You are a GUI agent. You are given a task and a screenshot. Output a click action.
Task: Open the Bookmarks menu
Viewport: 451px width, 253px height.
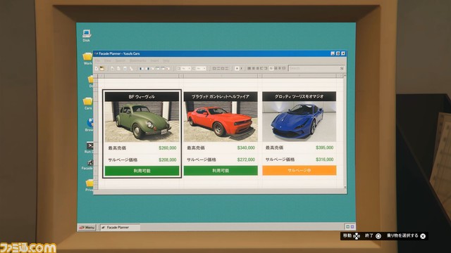(x=138, y=61)
